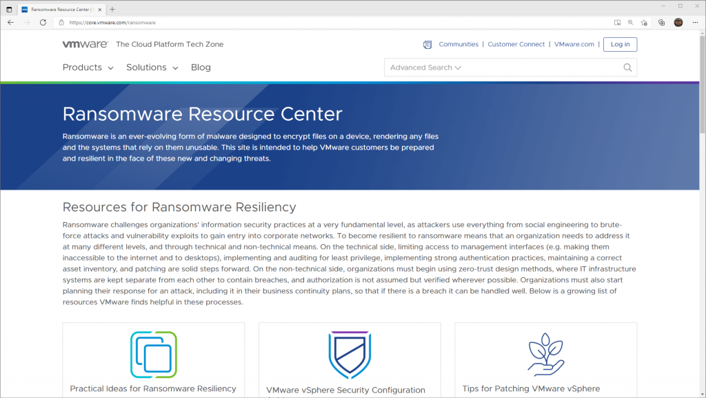
Task: Open the tab actions menu icon
Action: pyautogui.click(x=9, y=10)
